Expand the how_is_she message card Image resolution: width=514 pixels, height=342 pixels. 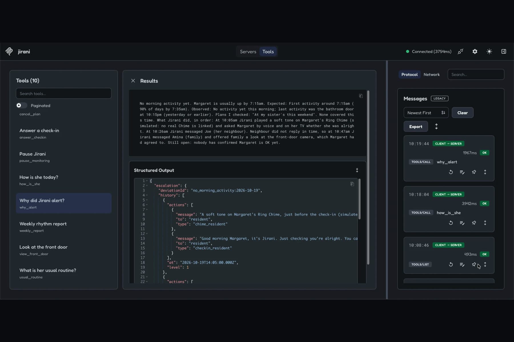click(485, 223)
